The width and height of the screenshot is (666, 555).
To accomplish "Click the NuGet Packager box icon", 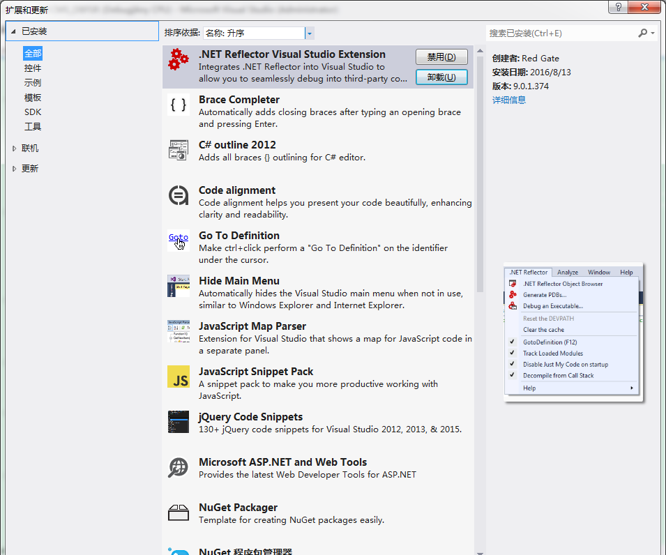I will [x=179, y=512].
